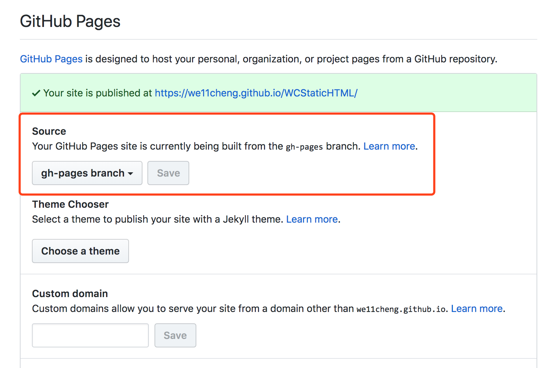Click Learn more link in Source section
The image size is (550, 368).
point(389,146)
